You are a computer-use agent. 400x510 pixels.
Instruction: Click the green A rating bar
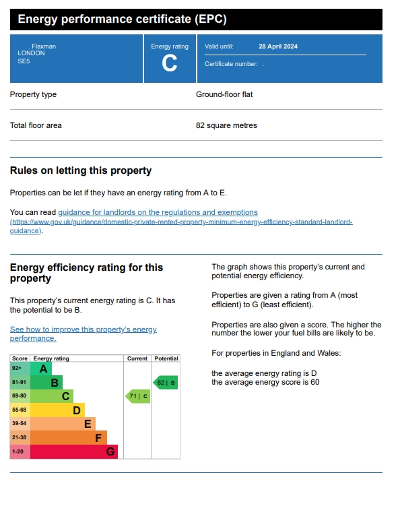(41, 369)
